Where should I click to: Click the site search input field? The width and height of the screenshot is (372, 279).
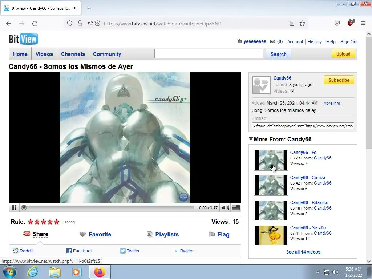pos(209,54)
